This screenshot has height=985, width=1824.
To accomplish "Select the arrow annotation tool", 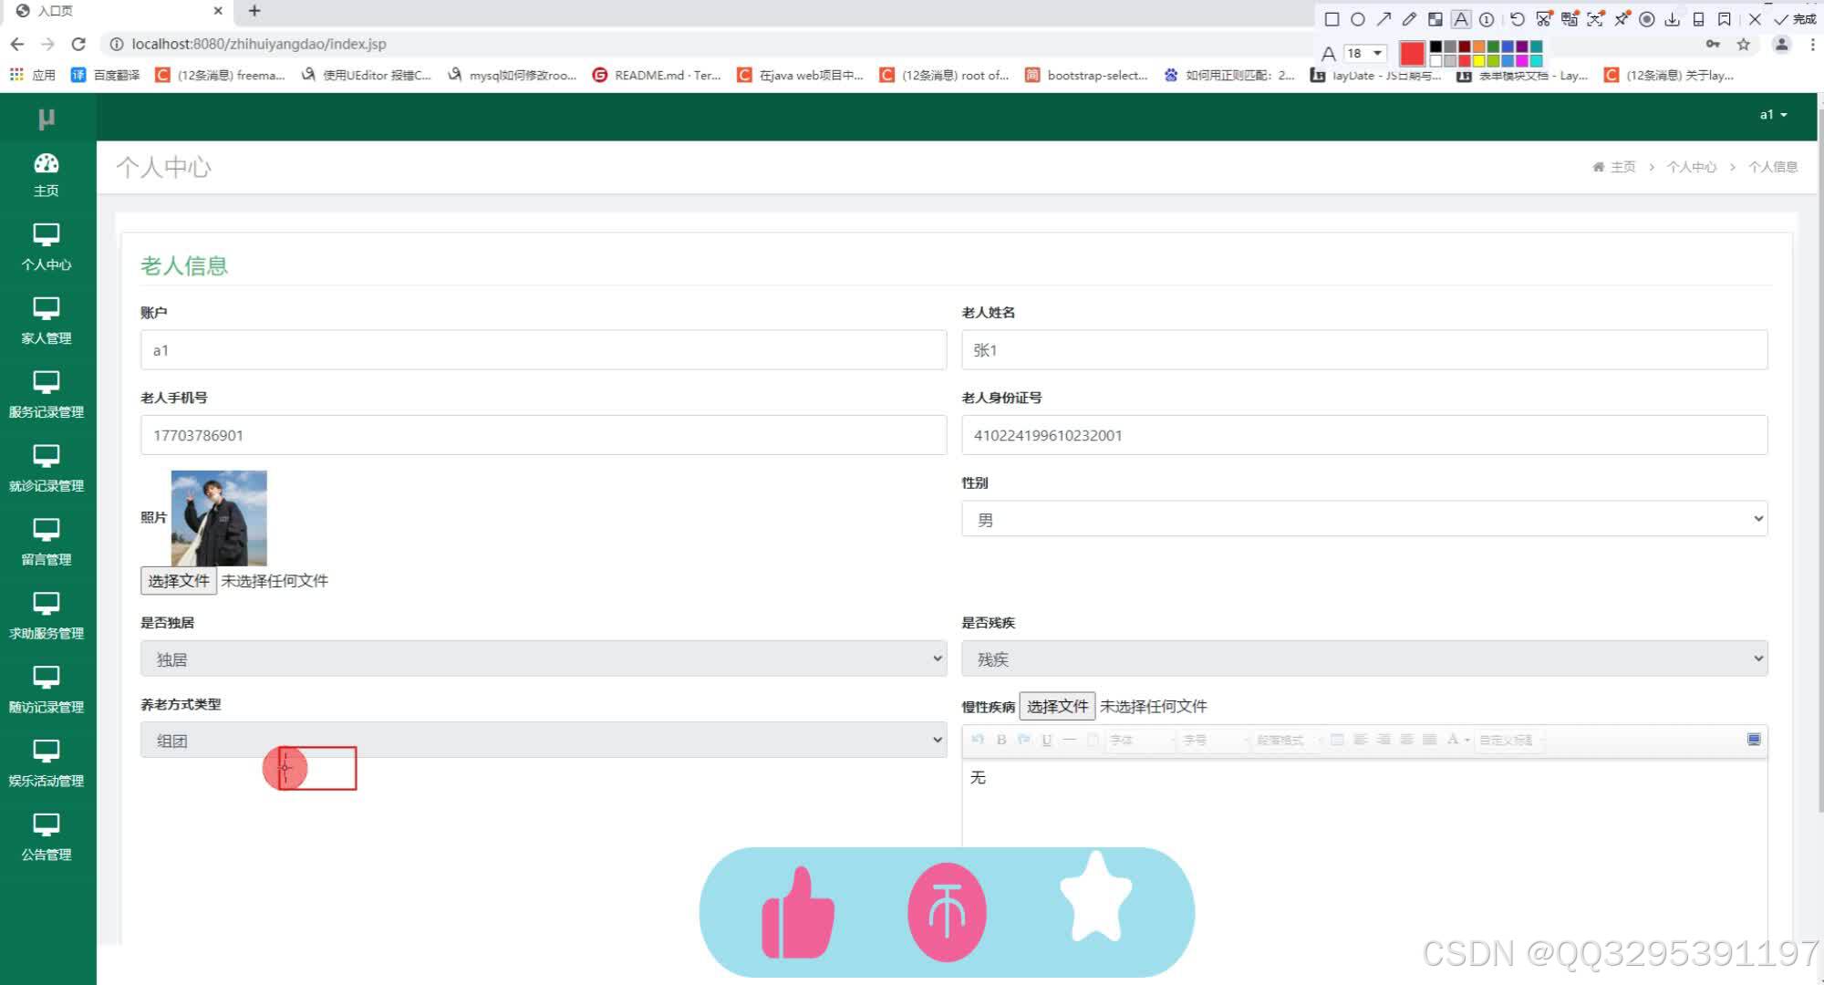I will [1384, 19].
